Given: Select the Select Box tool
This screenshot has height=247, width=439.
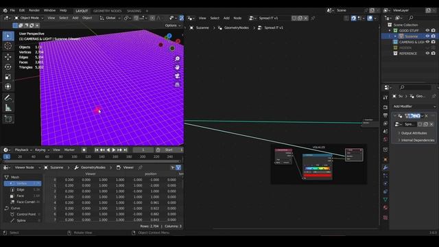Looking at the screenshot, I should point(8,36).
